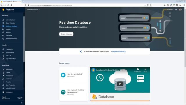Image resolution: width=186 pixels, height=105 pixels.
Task: Click Go to docs link
Action: pos(170,10)
